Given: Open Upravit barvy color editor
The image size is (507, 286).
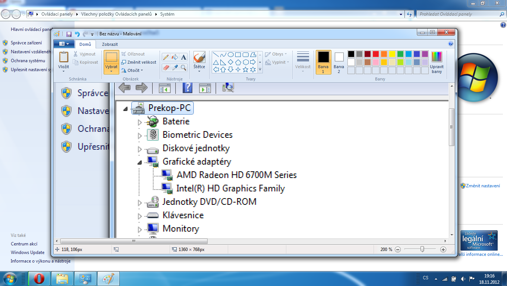Looking at the screenshot, I should click(x=437, y=62).
